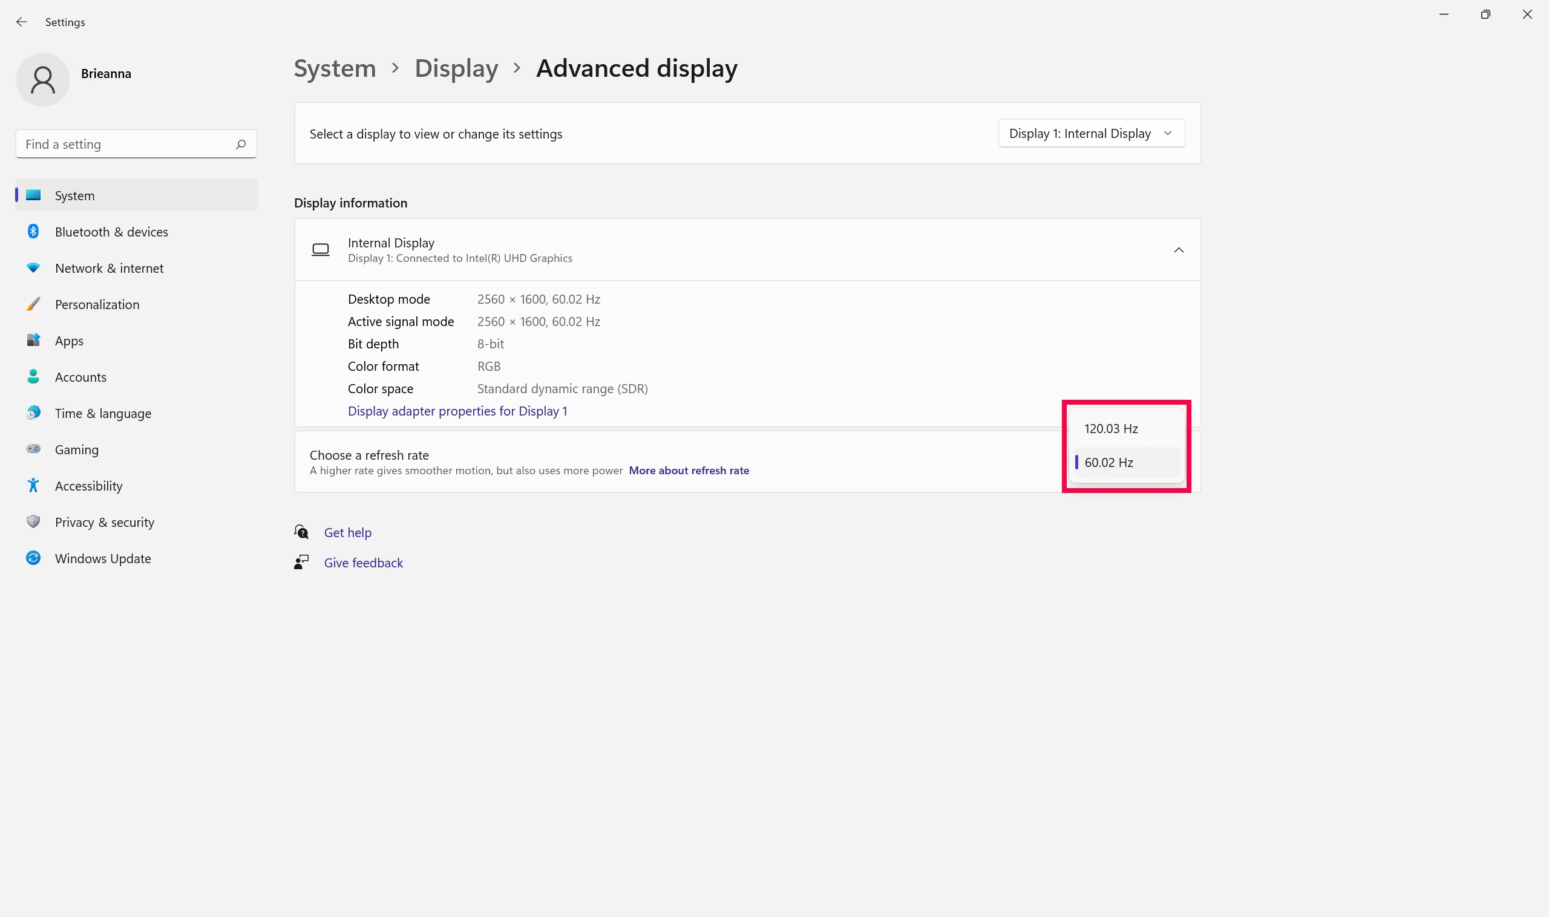Screen dimensions: 1549x917
Task: Click the back arrow icon
Action: [x=22, y=22]
